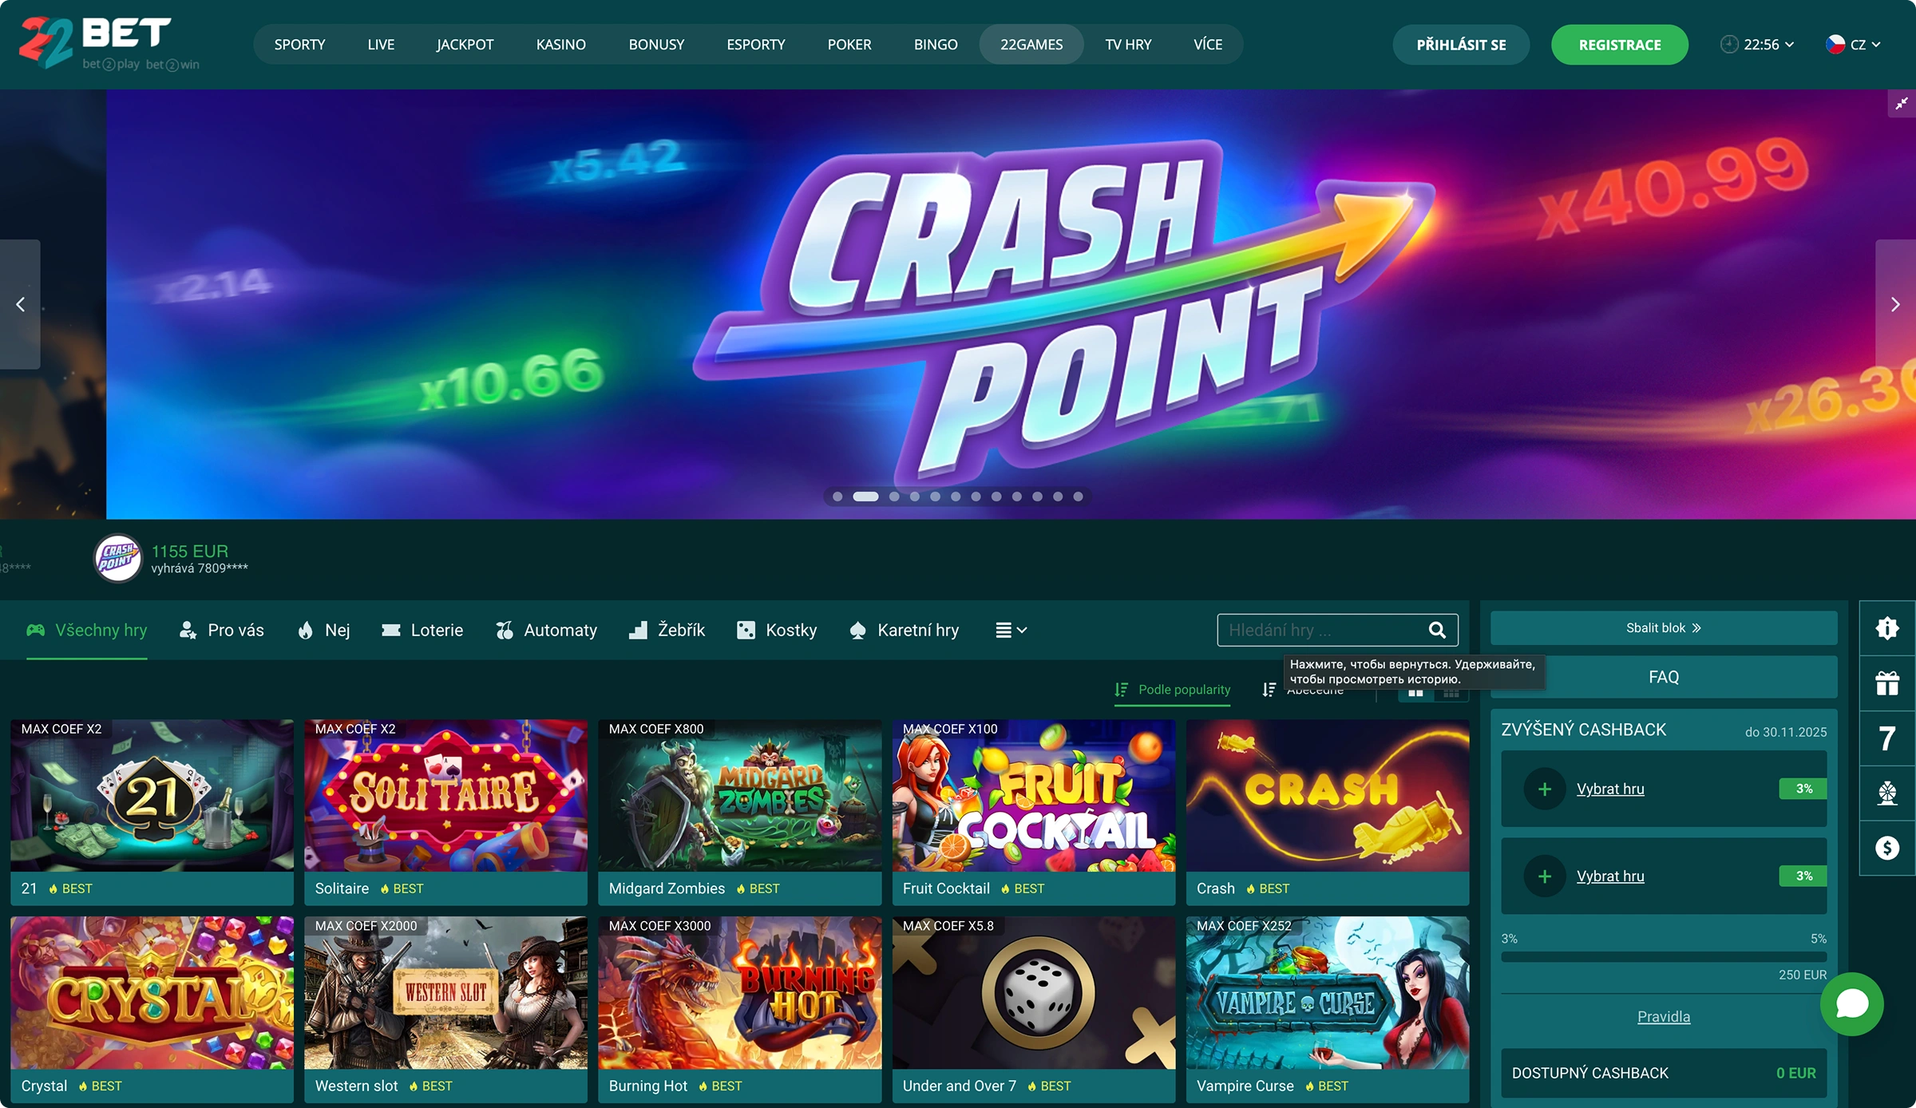Open the dollar coin sidebar icon
Image resolution: width=1916 pixels, height=1108 pixels.
[1887, 848]
